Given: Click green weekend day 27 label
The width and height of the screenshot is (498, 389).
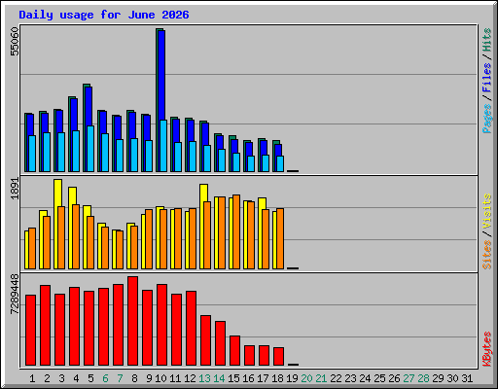Looking at the screenshot, I should click(409, 378).
